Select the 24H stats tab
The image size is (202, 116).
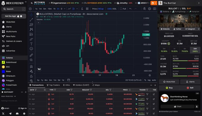point(195,50)
